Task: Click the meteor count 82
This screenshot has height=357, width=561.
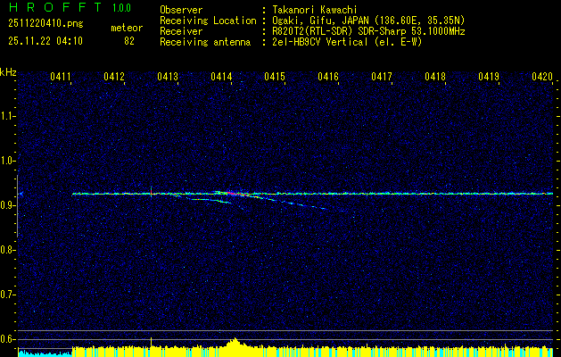Action: click(129, 41)
